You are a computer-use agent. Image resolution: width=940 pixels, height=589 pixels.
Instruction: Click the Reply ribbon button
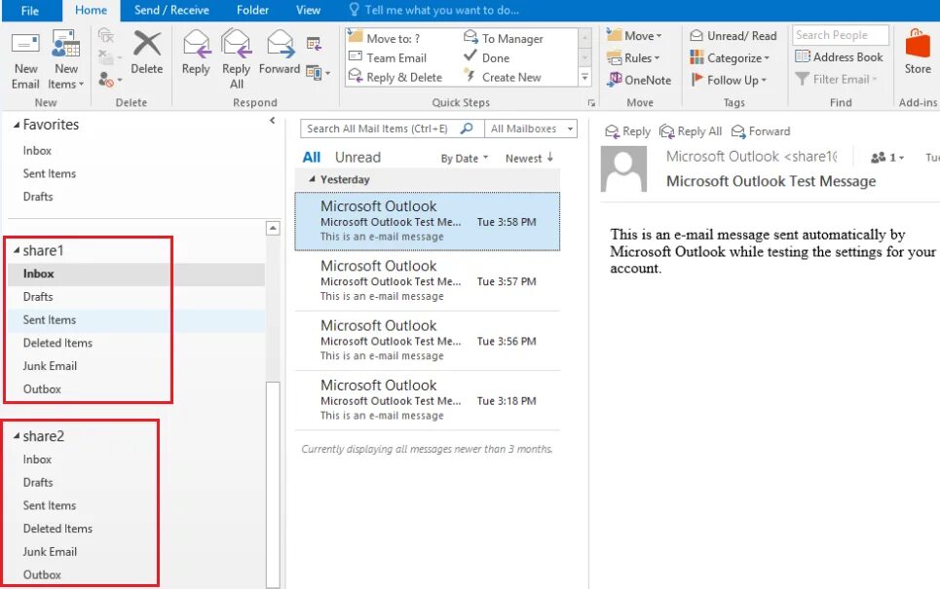pyautogui.click(x=196, y=54)
